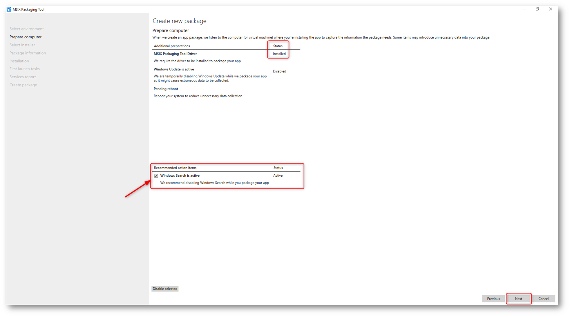Click the Create new package heading
Viewport: 570px width, 317px height.
[x=180, y=21]
